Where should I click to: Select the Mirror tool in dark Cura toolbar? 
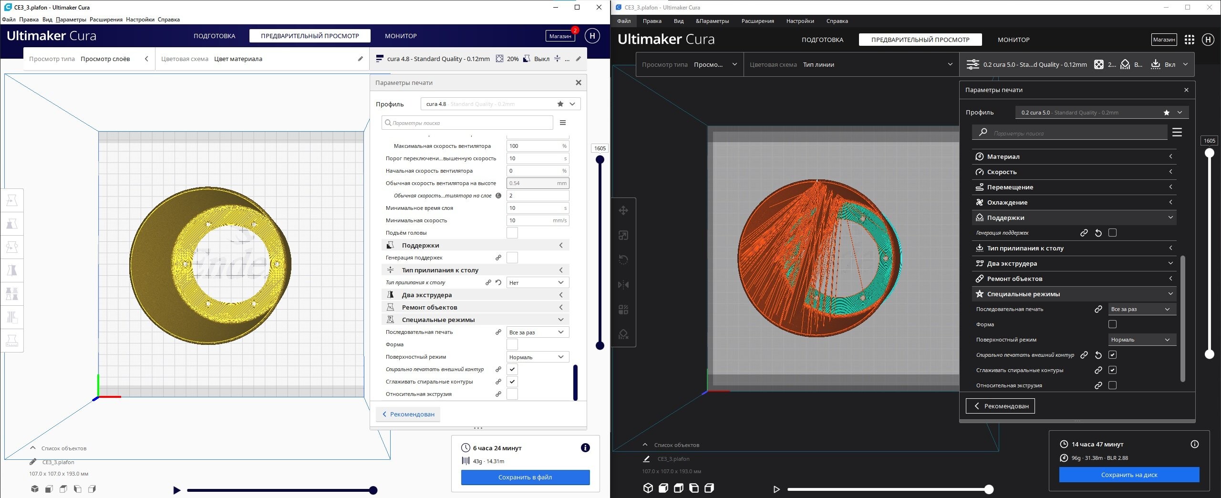point(623,285)
